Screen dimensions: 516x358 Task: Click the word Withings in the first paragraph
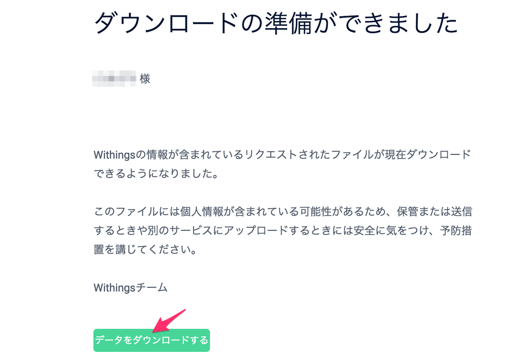click(x=114, y=155)
